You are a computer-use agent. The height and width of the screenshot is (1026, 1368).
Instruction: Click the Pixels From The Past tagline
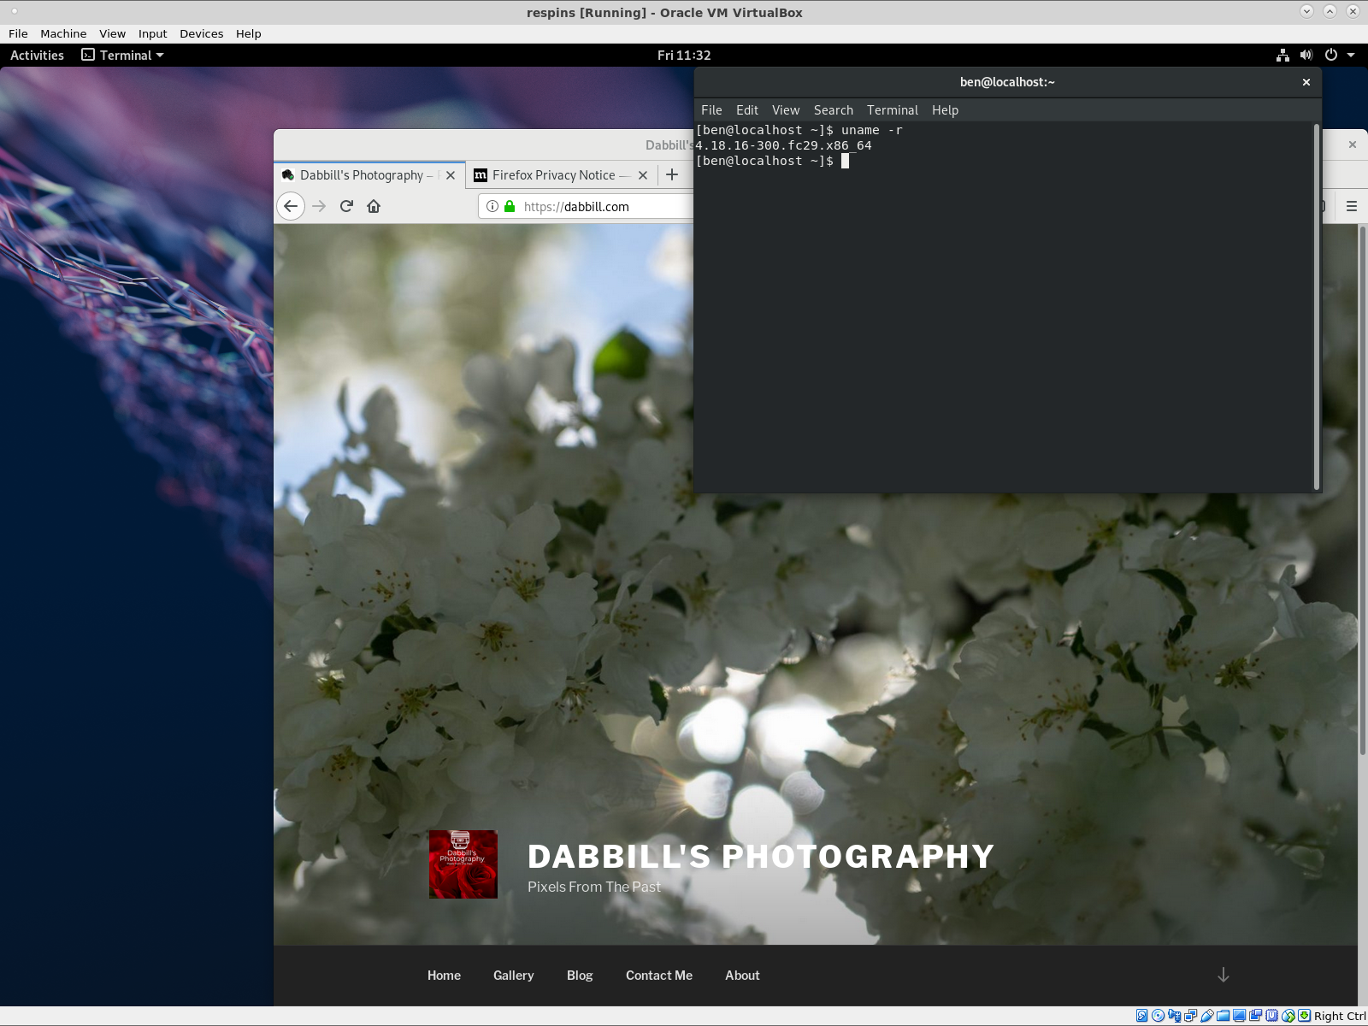coord(594,887)
